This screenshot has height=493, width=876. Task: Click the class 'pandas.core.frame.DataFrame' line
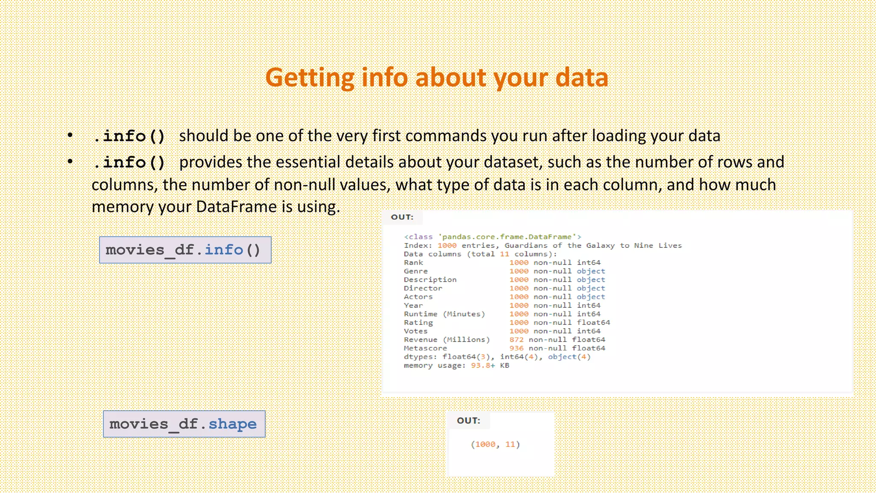(x=493, y=237)
